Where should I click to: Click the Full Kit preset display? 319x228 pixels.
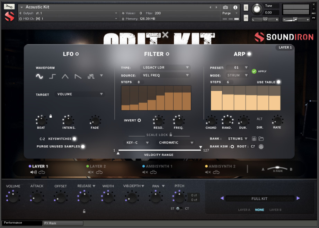click(259, 199)
